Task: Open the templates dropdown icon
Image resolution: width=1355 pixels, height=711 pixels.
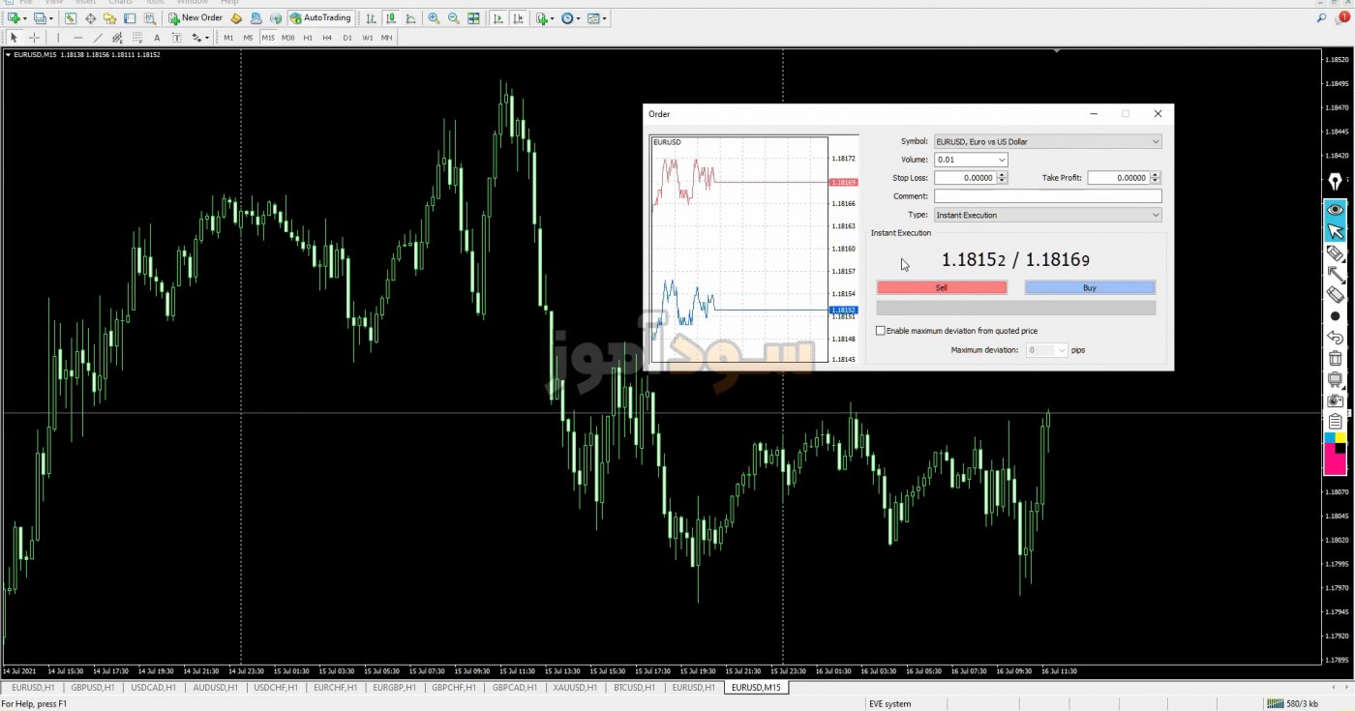Action: (596, 17)
